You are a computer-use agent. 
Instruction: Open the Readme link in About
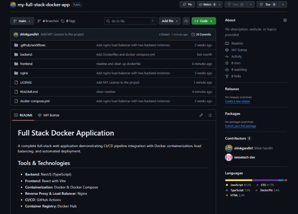(234, 44)
